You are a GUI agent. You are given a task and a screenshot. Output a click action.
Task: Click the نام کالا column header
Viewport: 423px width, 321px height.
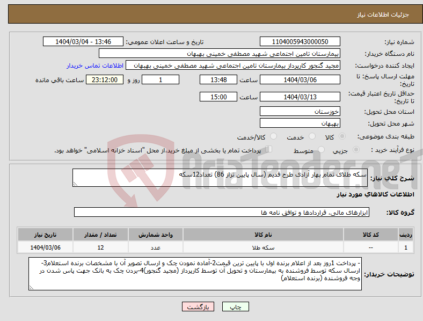263,235
